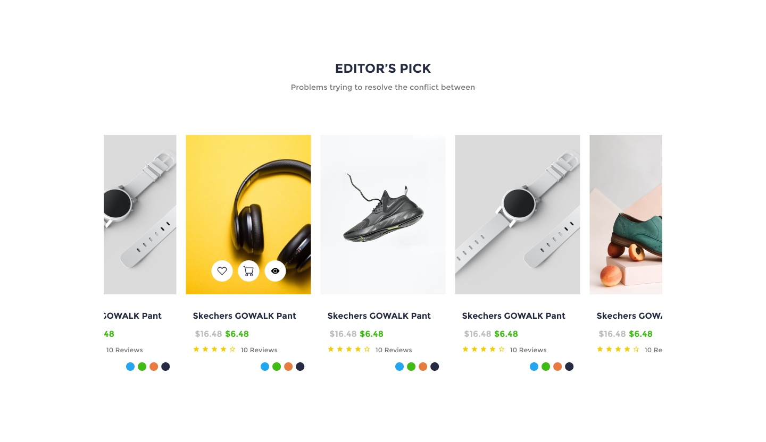The width and height of the screenshot is (766, 442).
Task: Click the $6.48 price under sneaker product
Action: (371, 334)
